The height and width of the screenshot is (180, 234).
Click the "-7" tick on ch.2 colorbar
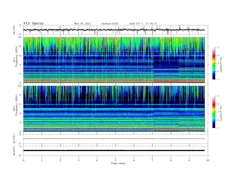click(x=218, y=128)
